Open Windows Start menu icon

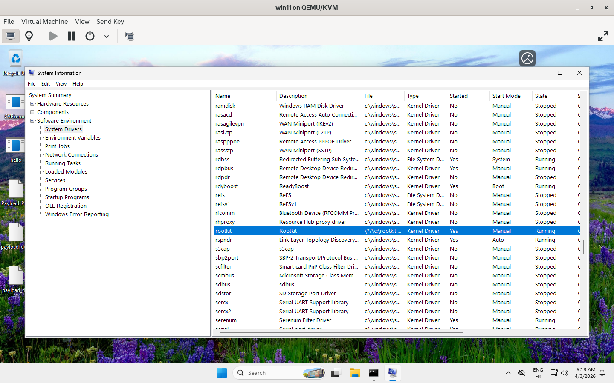click(x=222, y=373)
